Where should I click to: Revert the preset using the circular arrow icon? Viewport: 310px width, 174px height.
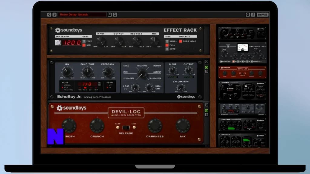tap(115, 14)
